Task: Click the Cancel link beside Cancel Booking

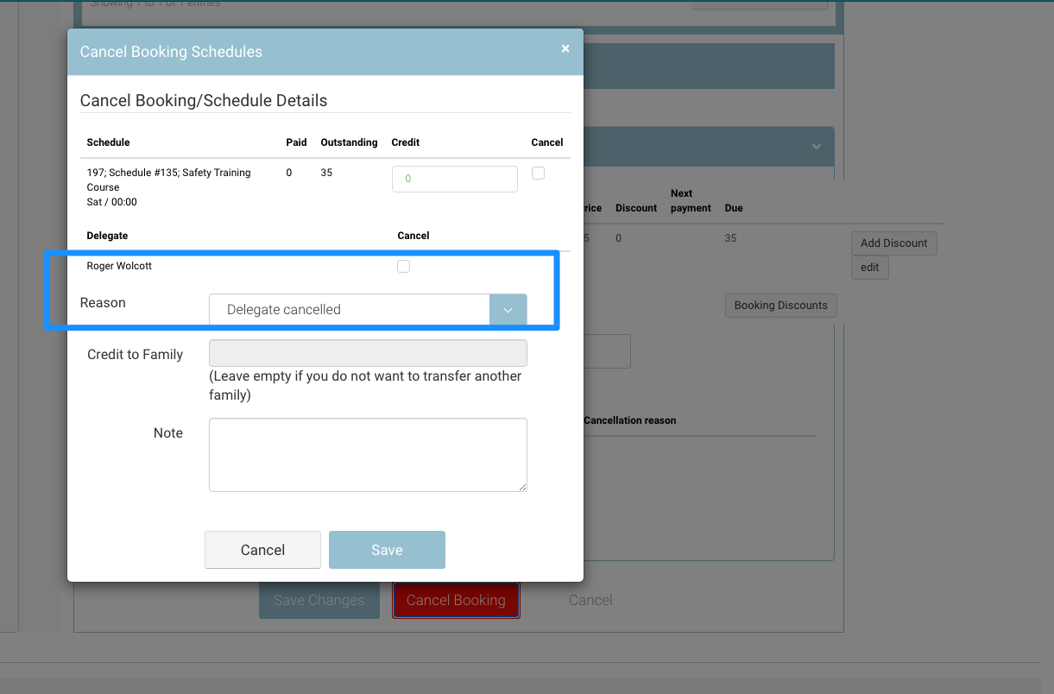Action: pyautogui.click(x=590, y=601)
